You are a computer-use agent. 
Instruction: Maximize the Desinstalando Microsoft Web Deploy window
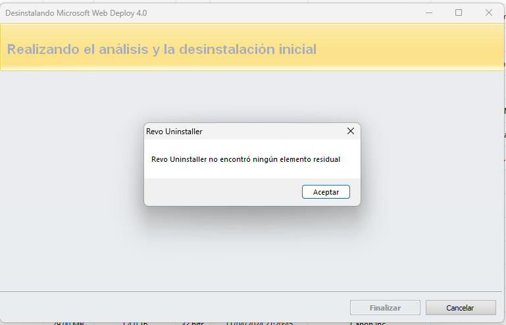459,13
